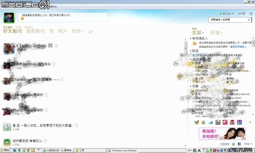Open the bottom 新增 services dropdown
Image resolution: width=255 pixels, height=153 pixels.
[x=248, y=144]
